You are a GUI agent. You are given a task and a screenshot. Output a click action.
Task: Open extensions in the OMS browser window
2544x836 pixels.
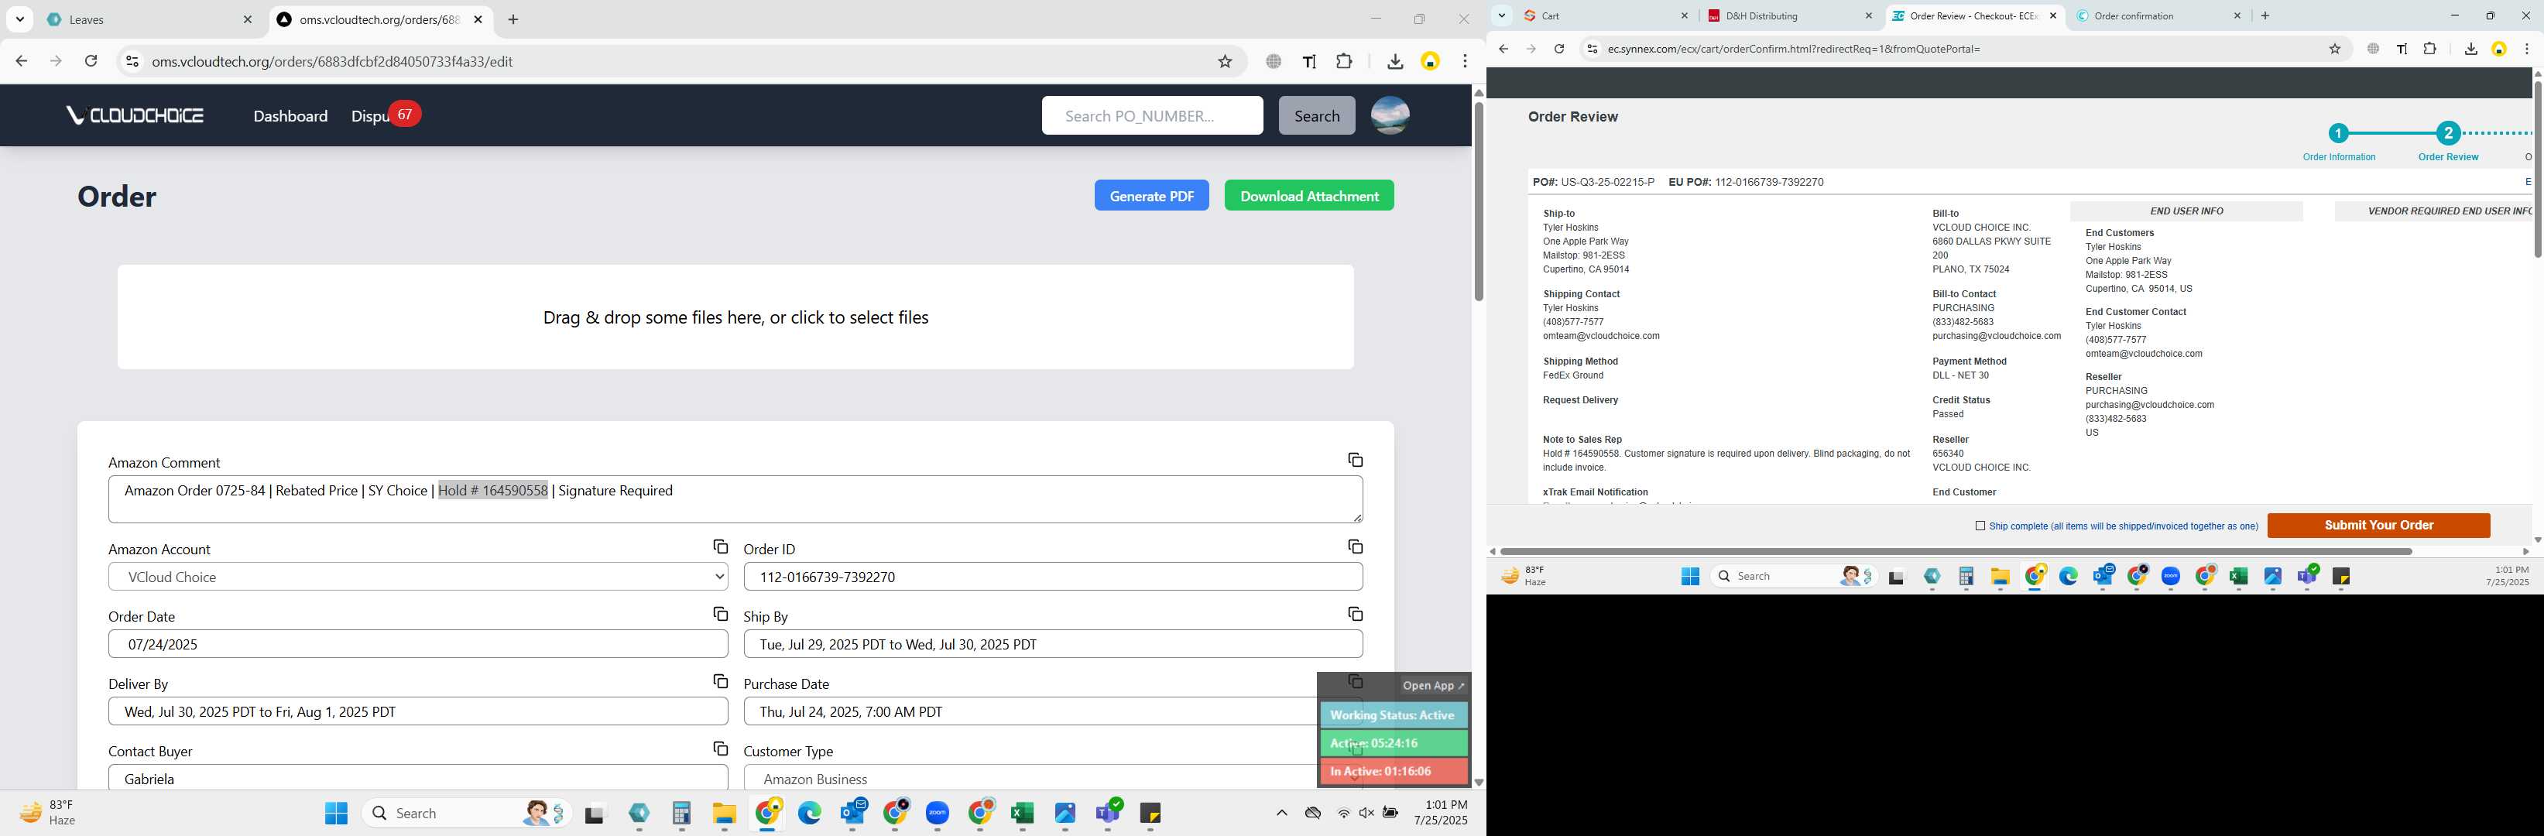click(1344, 61)
